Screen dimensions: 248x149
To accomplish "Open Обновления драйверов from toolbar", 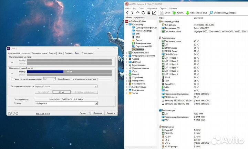I will click(x=223, y=13).
